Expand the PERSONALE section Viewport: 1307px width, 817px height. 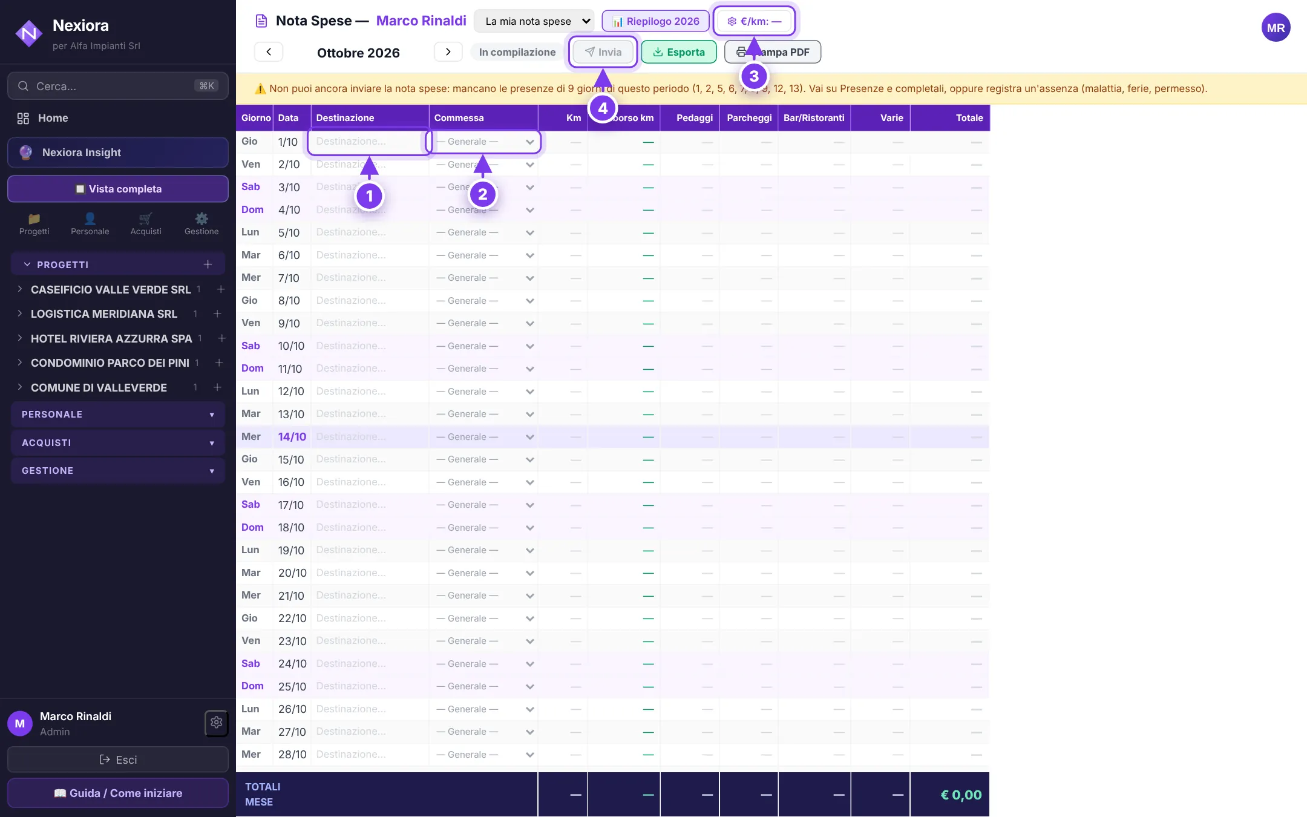point(118,415)
